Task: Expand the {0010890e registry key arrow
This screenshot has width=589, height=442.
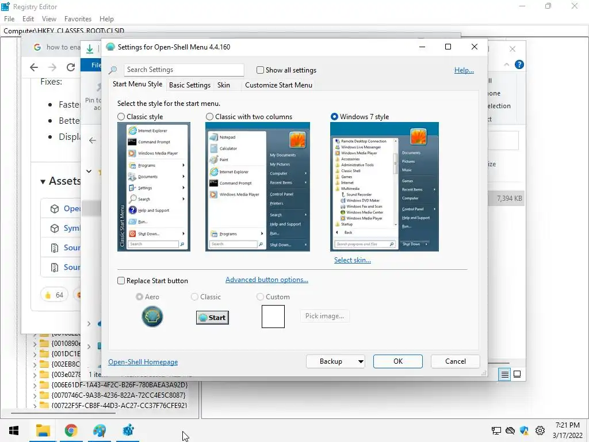Action: click(35, 344)
